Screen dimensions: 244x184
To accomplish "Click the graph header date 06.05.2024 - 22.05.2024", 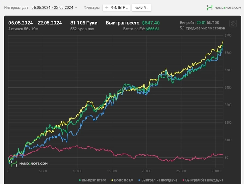I will (x=35, y=23).
